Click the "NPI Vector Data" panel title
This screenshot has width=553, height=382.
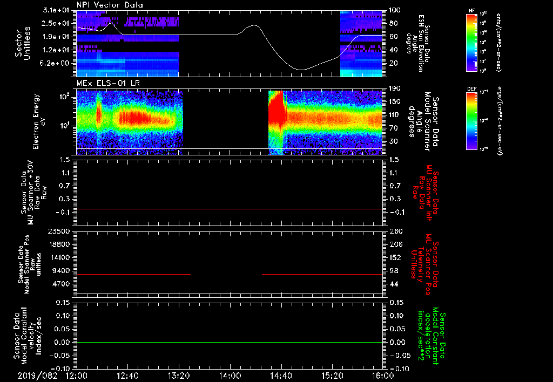110,5
